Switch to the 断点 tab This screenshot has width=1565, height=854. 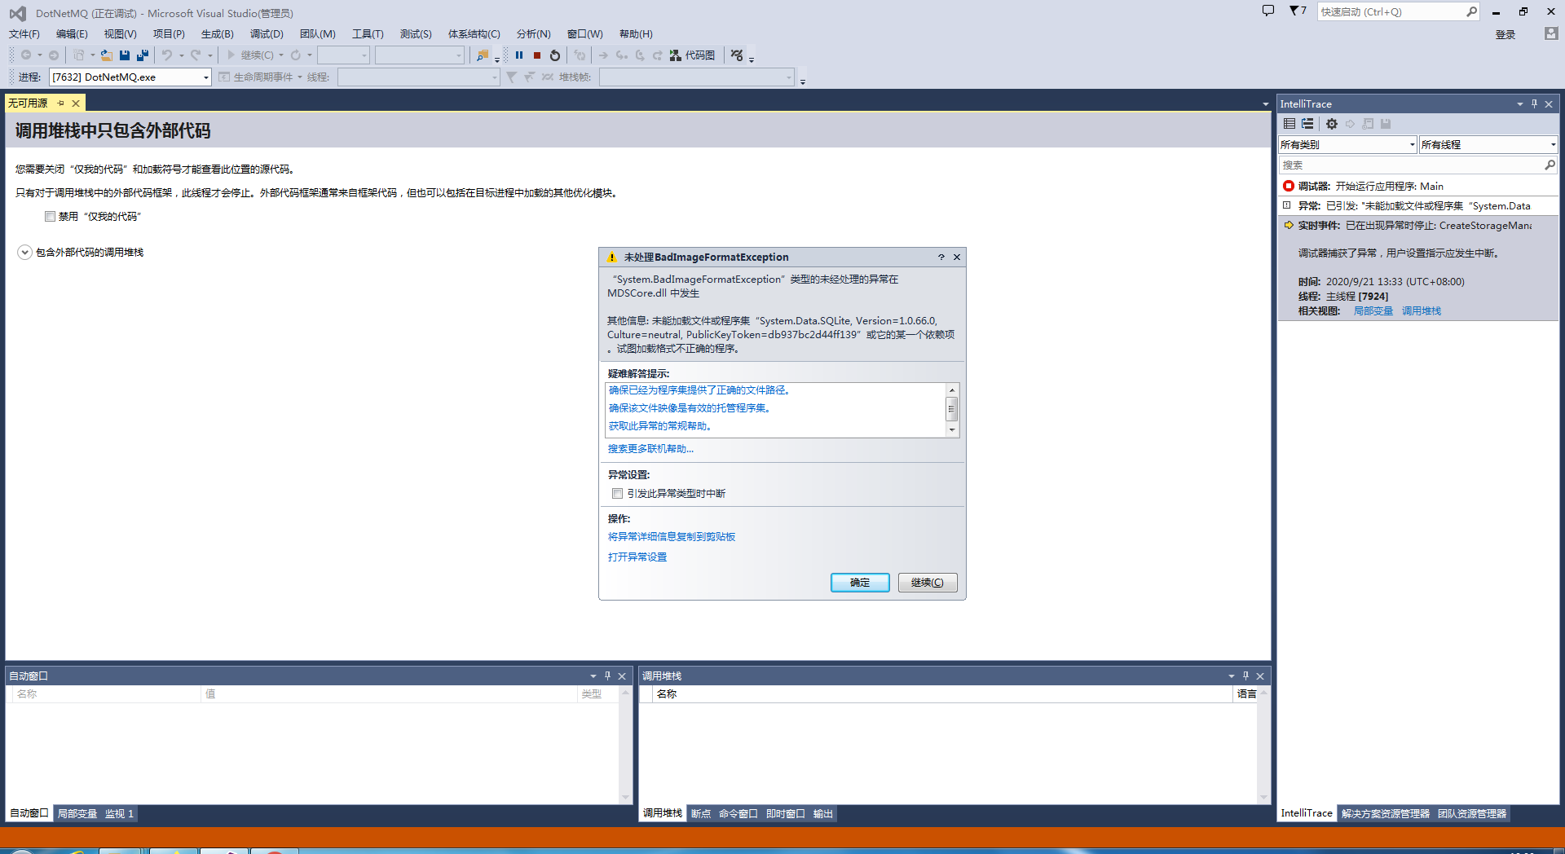701,813
